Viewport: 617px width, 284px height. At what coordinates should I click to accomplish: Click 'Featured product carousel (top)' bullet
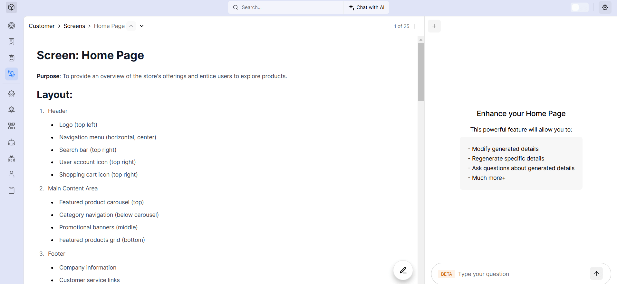point(101,202)
